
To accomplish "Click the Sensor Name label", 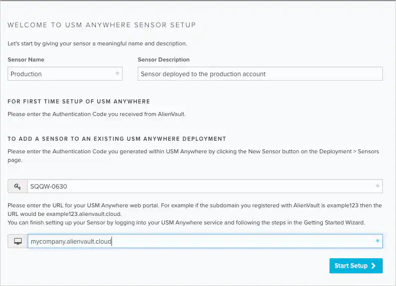I will point(26,60).
